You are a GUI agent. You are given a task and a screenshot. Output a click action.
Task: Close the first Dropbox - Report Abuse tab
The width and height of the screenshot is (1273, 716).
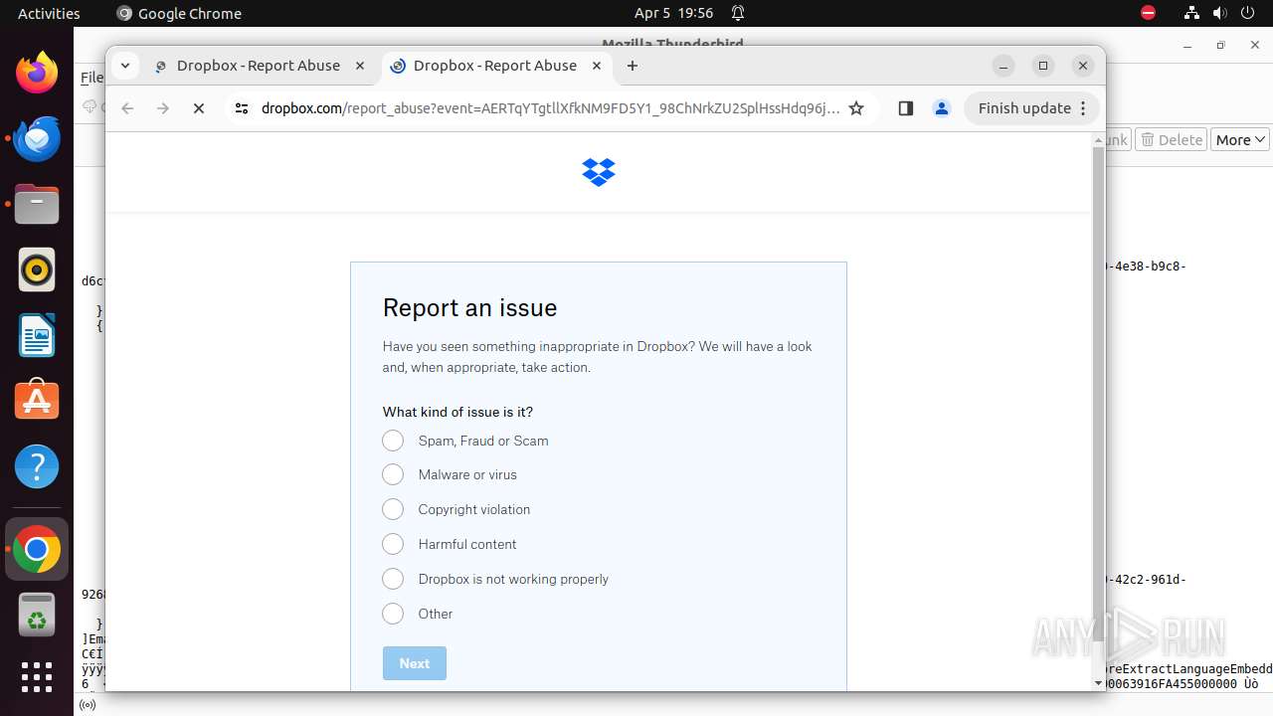360,66
